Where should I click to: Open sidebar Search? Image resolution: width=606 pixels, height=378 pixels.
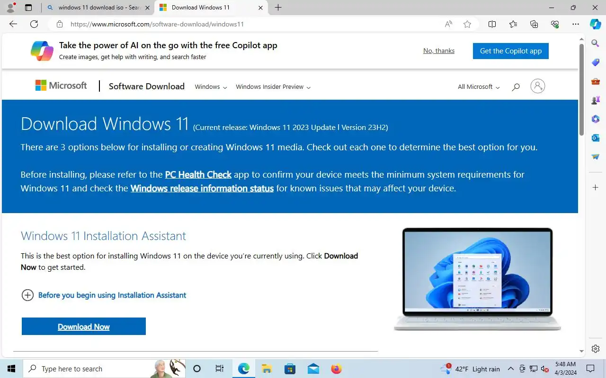click(x=596, y=43)
